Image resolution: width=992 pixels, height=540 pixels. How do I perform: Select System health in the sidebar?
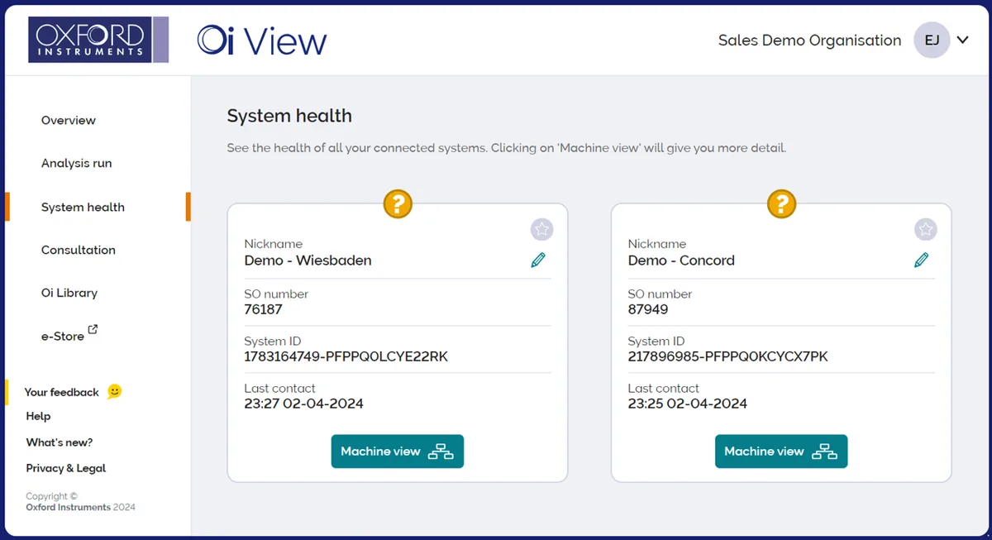pyautogui.click(x=83, y=207)
